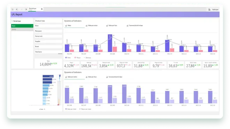Expand the Brand filter

pos(48,46)
